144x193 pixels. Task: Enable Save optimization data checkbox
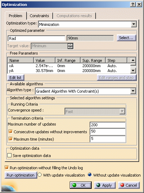pos(9,155)
